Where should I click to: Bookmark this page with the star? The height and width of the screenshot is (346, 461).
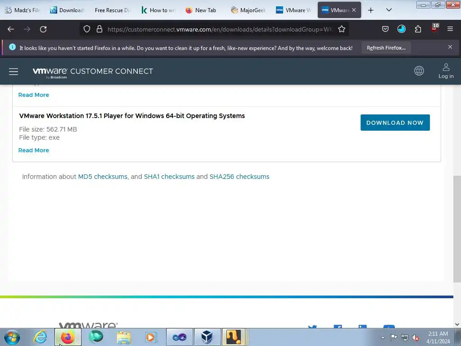[x=341, y=29]
